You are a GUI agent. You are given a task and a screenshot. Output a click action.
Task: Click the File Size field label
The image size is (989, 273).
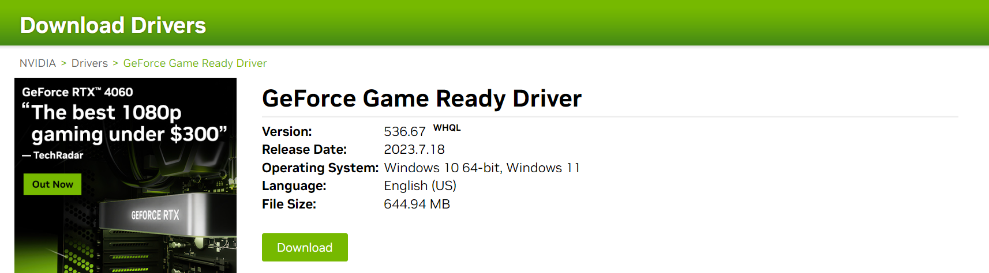point(289,204)
